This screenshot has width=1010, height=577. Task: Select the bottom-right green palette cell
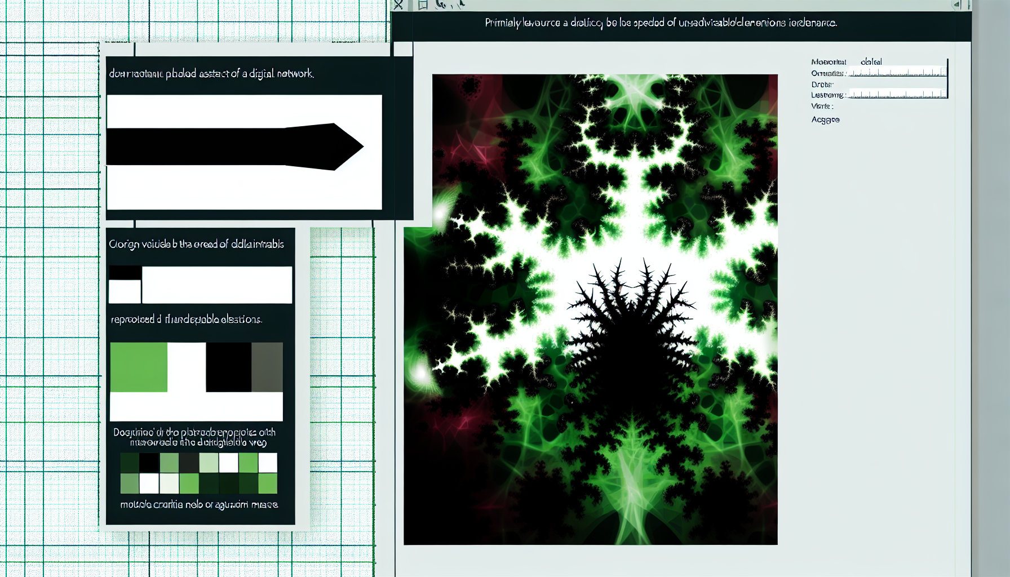(x=268, y=483)
